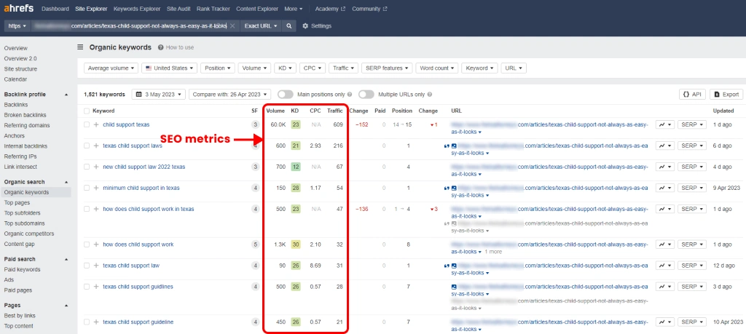The height and width of the screenshot is (334, 746).
Task: Clear the URL field with the X icon
Action: 232,26
